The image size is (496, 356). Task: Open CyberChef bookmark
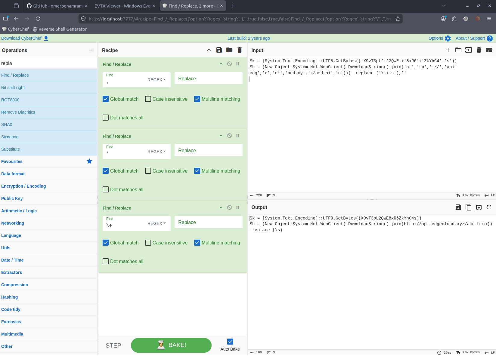pyautogui.click(x=15, y=29)
